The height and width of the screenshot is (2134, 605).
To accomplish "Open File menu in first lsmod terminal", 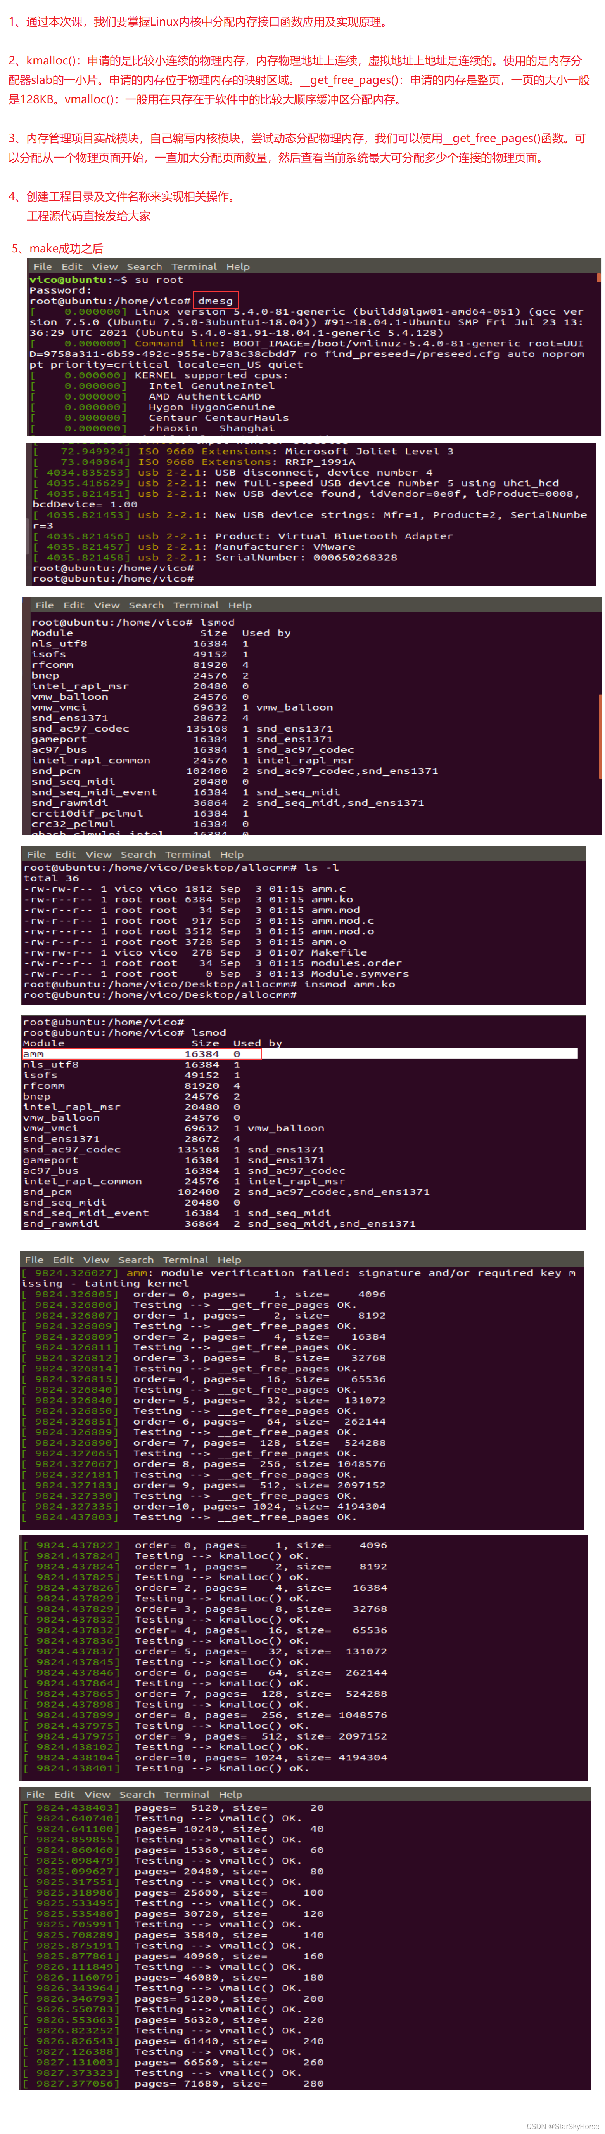I will click(x=45, y=606).
